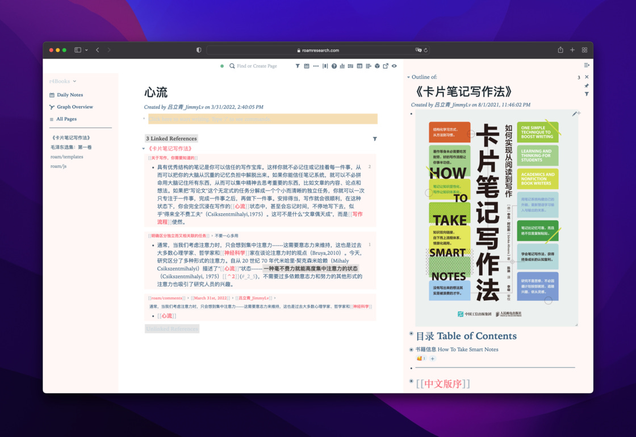Click the reference count 2 beside first block
636x437 pixels.
point(370,167)
